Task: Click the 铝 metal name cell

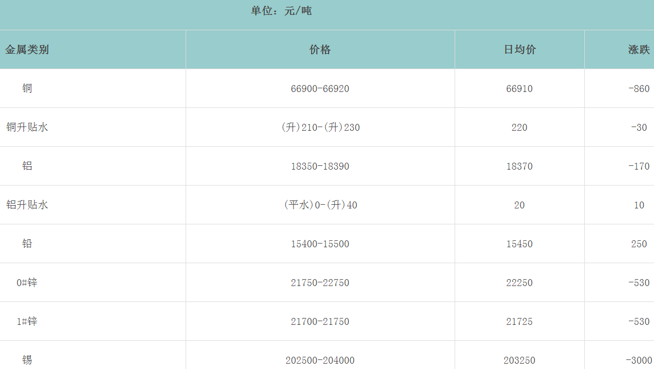Action: point(27,166)
